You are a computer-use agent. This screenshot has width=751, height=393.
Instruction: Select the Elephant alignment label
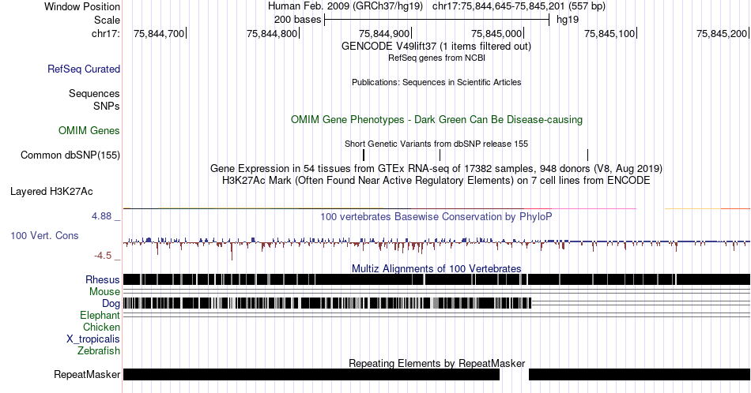[x=100, y=315]
